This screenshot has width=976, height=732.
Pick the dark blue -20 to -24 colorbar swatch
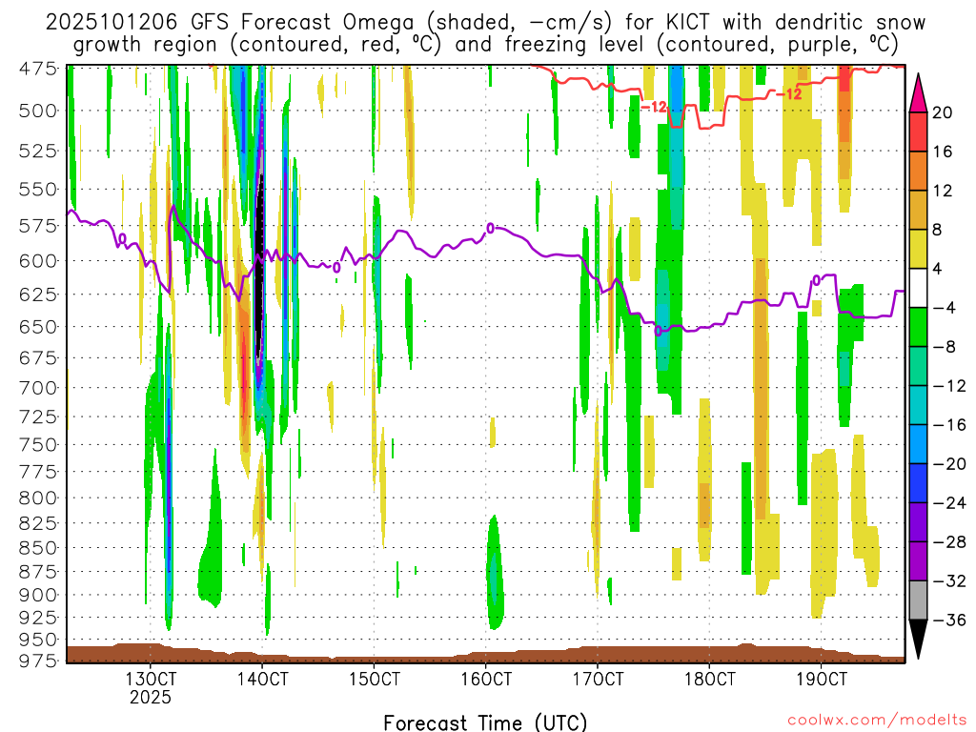tap(918, 483)
